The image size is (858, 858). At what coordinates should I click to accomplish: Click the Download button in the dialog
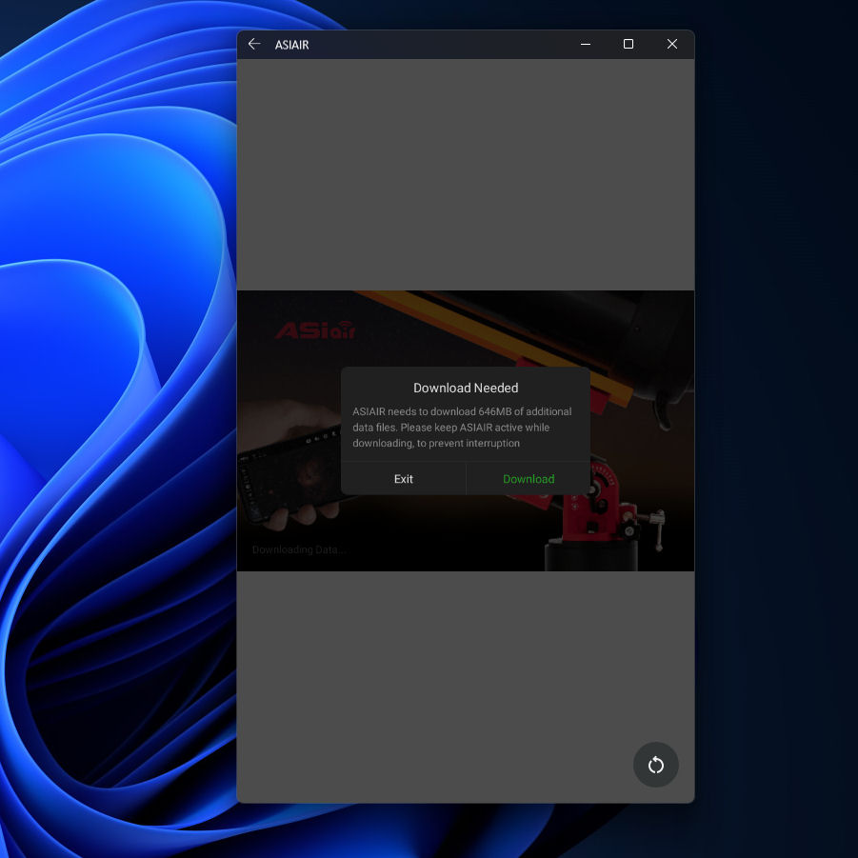point(529,479)
